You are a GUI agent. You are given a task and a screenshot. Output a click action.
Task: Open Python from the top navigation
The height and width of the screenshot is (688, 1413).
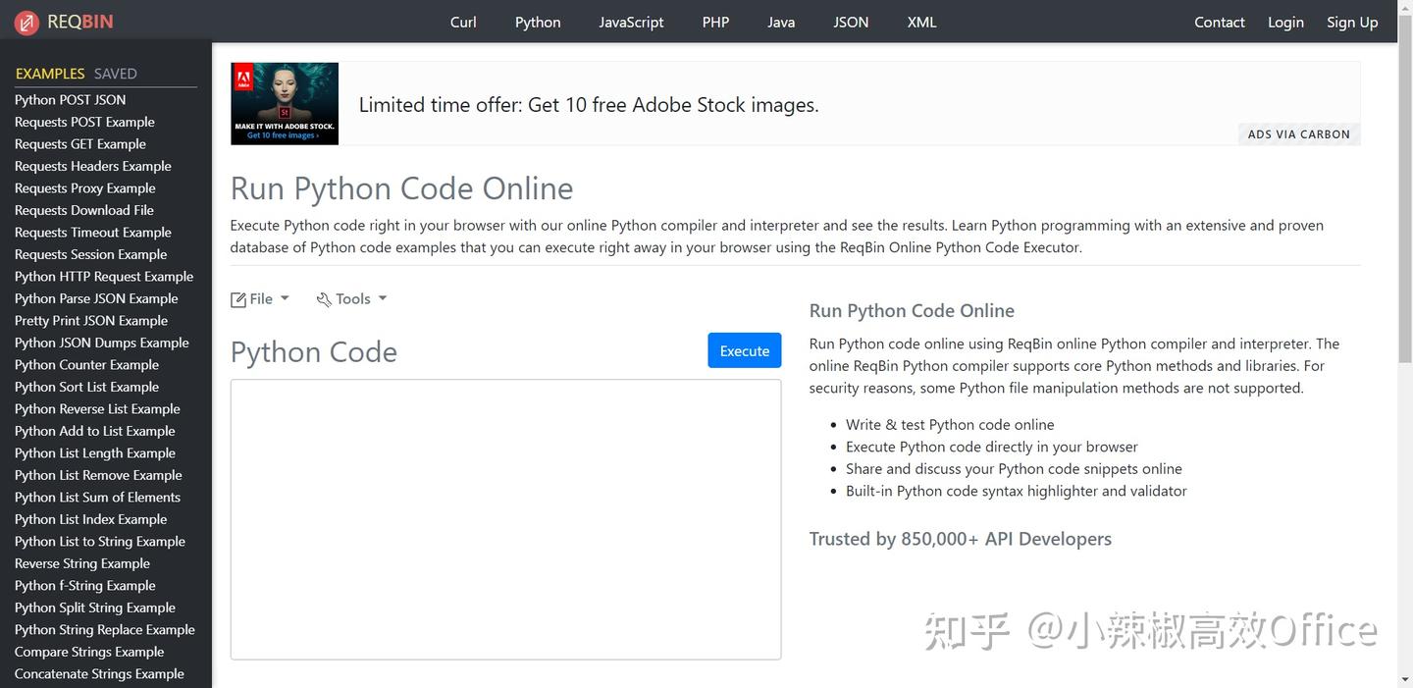point(537,21)
